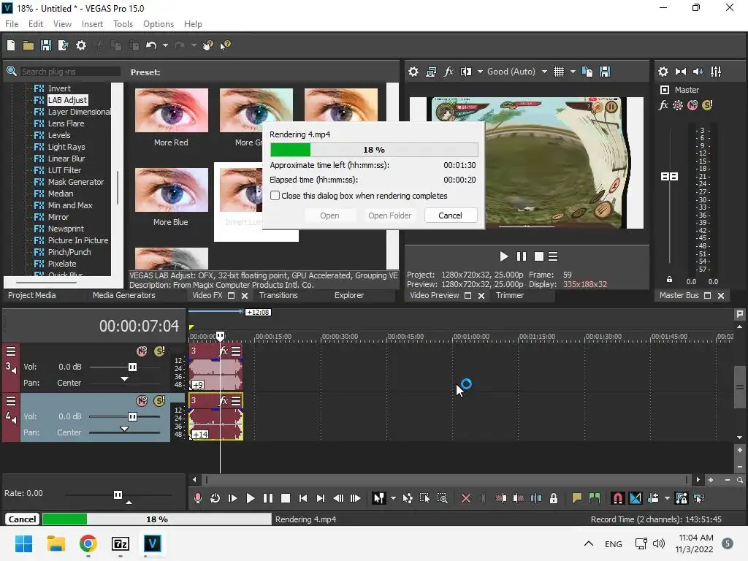
Task: Select the Lens Flare plug-in
Action: coord(66,123)
